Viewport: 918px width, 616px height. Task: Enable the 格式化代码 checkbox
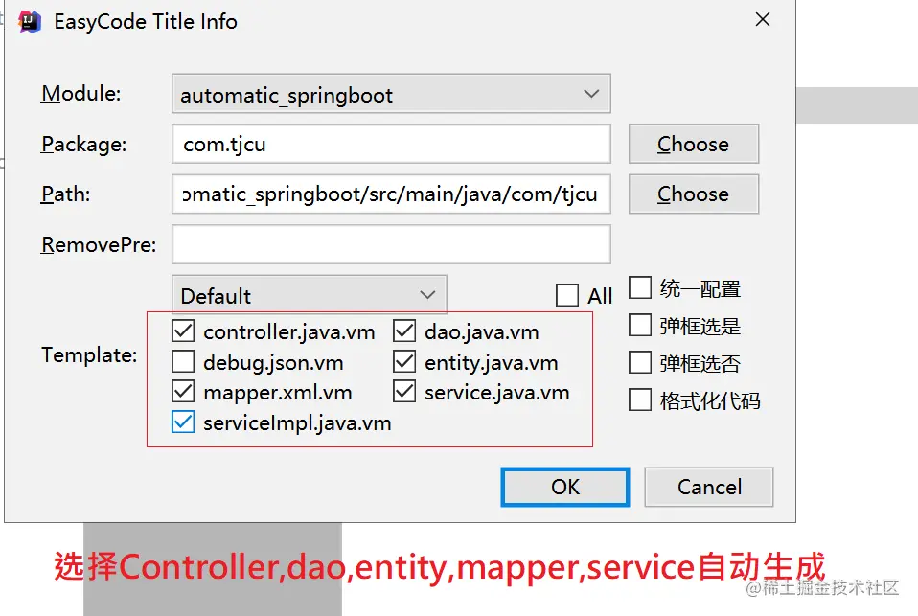[x=640, y=400]
